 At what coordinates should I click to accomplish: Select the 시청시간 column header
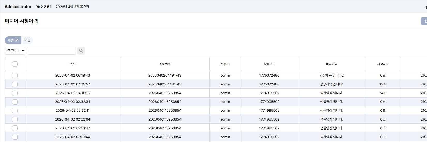coord(383,64)
